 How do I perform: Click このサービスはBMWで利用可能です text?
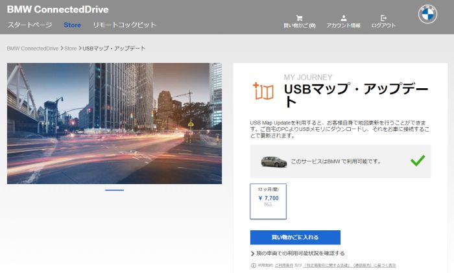tap(336, 161)
